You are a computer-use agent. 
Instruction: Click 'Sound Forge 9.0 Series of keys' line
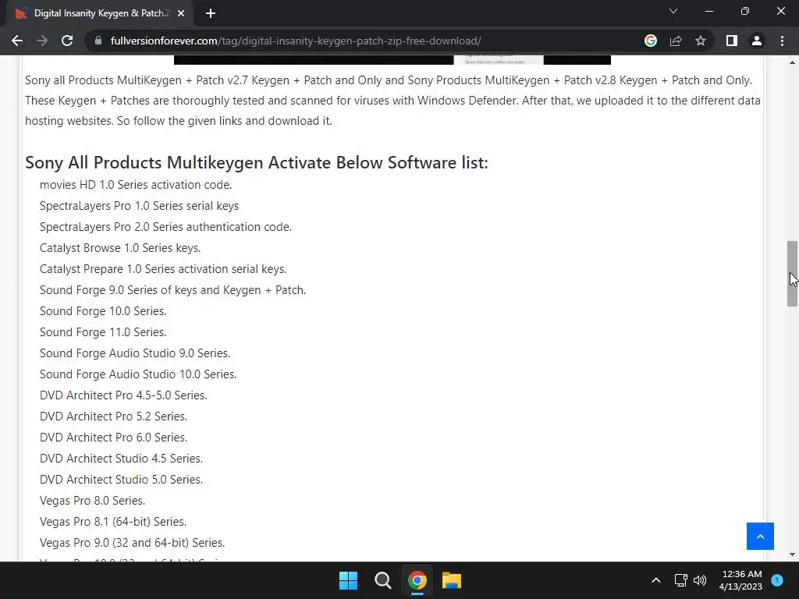(x=172, y=290)
